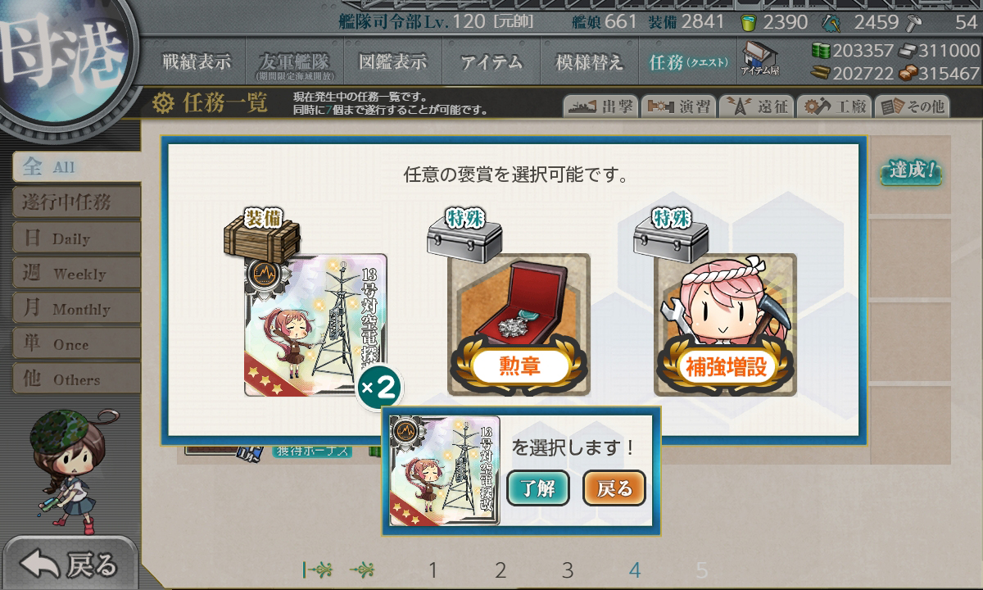Choose the 補強増設 reinforcement expansion reward
The image size is (983, 590).
(725, 325)
